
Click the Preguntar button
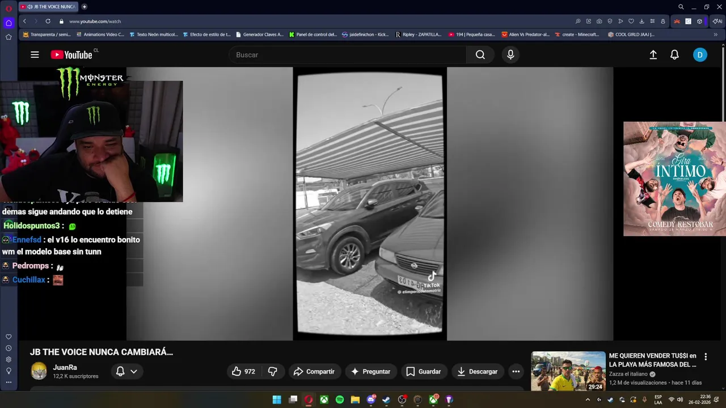click(x=370, y=372)
